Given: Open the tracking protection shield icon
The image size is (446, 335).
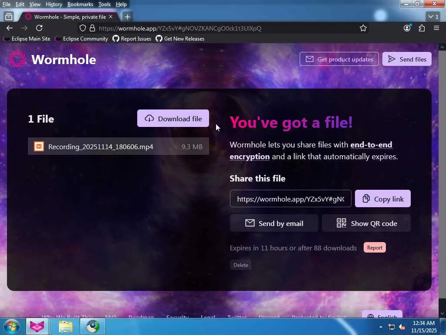Looking at the screenshot, I should tap(82, 28).
